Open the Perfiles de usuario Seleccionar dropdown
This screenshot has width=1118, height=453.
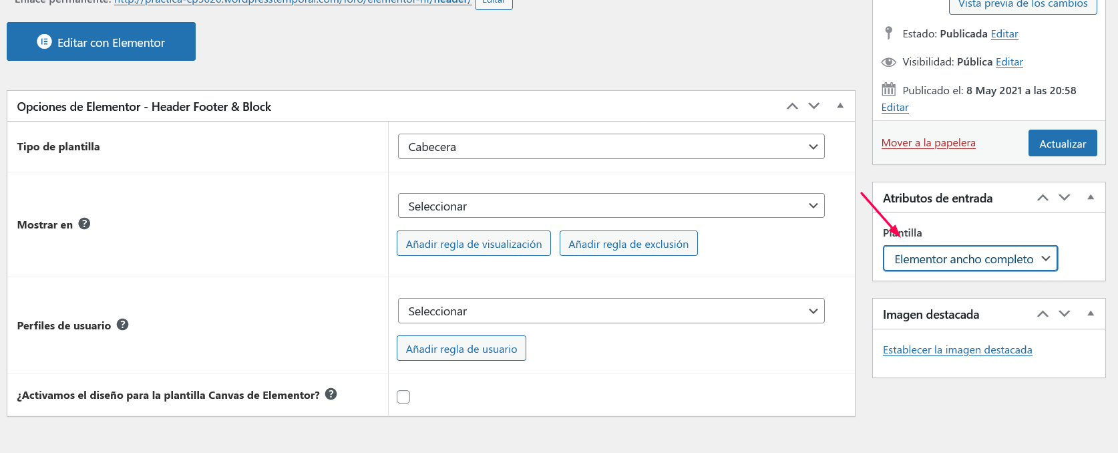611,311
